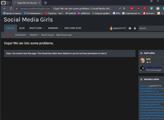Click the address bar URL field
Screen dimensions: 164x120
[35, 9]
